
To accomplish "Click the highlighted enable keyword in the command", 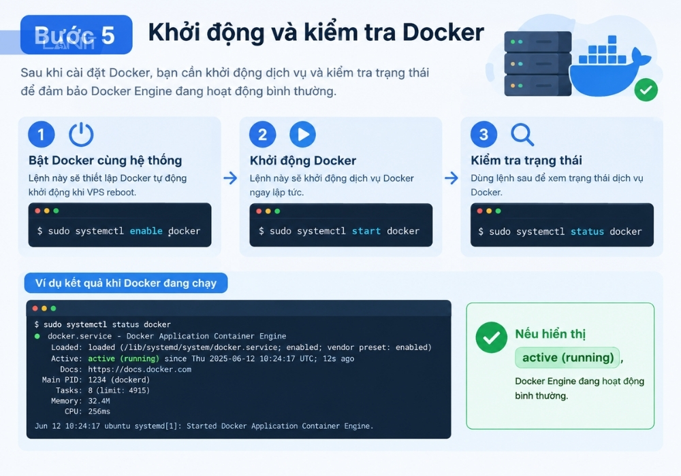I will (146, 231).
